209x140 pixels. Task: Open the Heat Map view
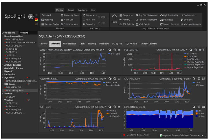[x=47, y=20]
